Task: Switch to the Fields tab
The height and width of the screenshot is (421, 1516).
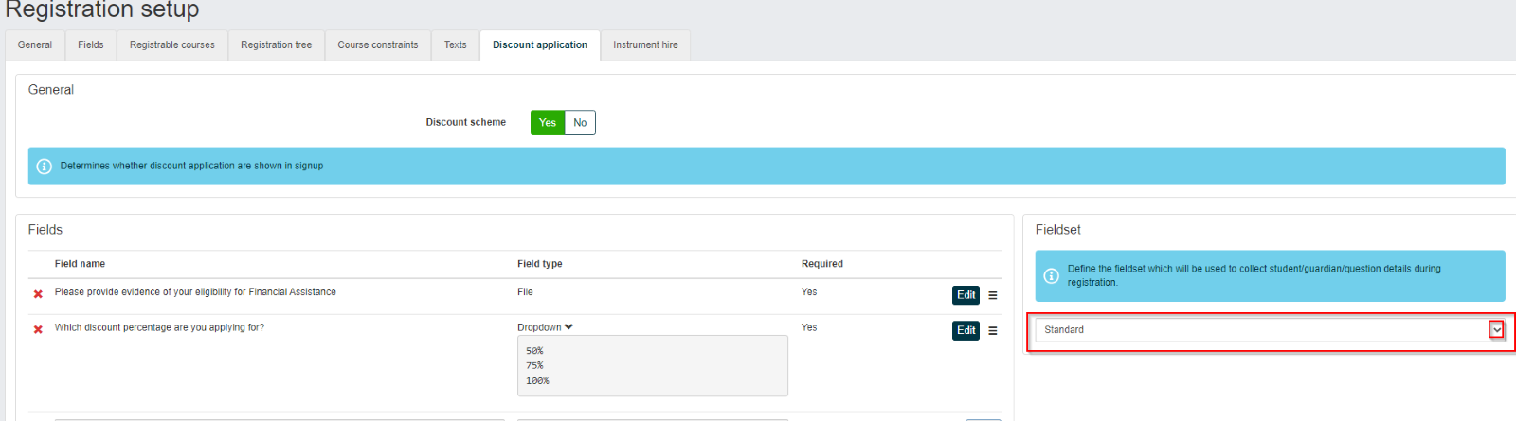Action: [x=91, y=45]
